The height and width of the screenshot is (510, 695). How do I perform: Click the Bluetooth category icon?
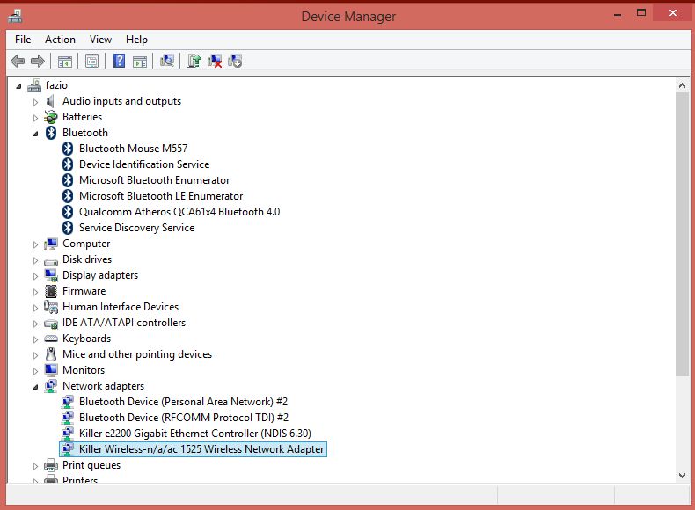pyautogui.click(x=51, y=133)
